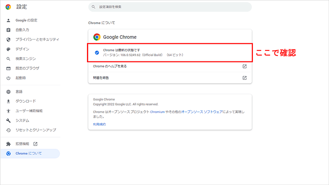The height and width of the screenshot is (185, 329).
Task: Click the 設定 page title
Action: [x=22, y=7]
